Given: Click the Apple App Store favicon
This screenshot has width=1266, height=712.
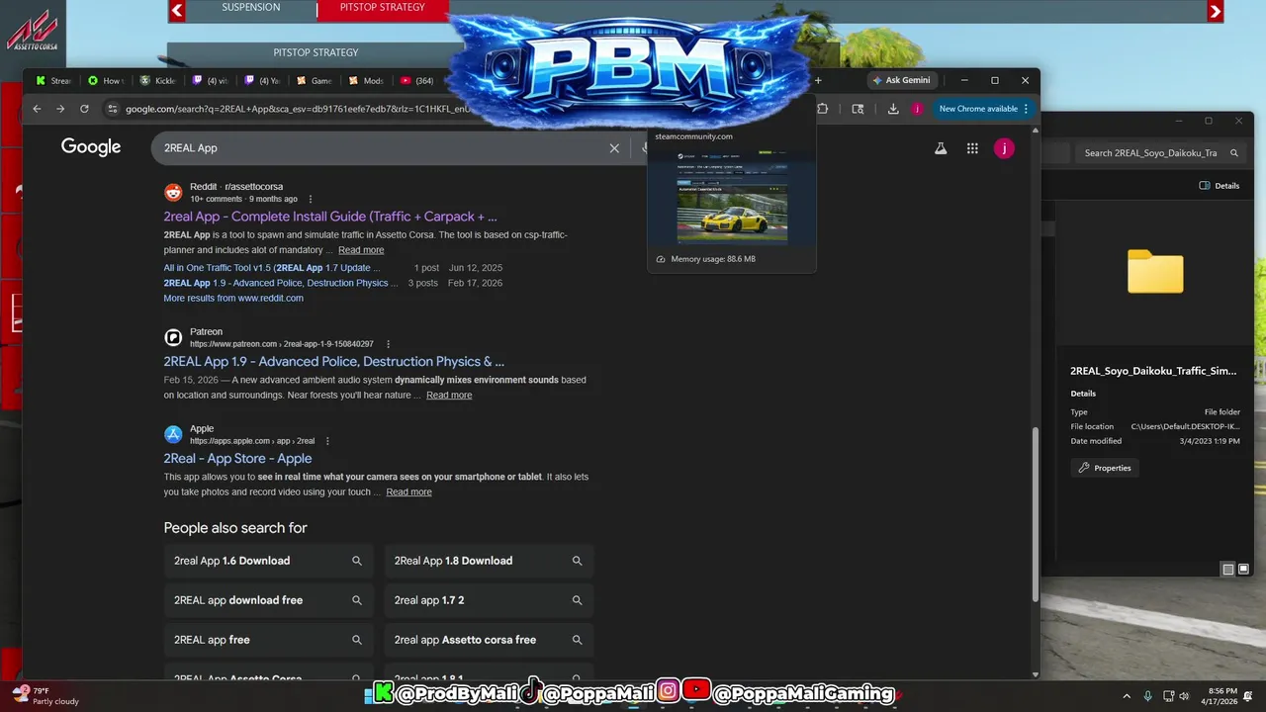Looking at the screenshot, I should click(173, 434).
